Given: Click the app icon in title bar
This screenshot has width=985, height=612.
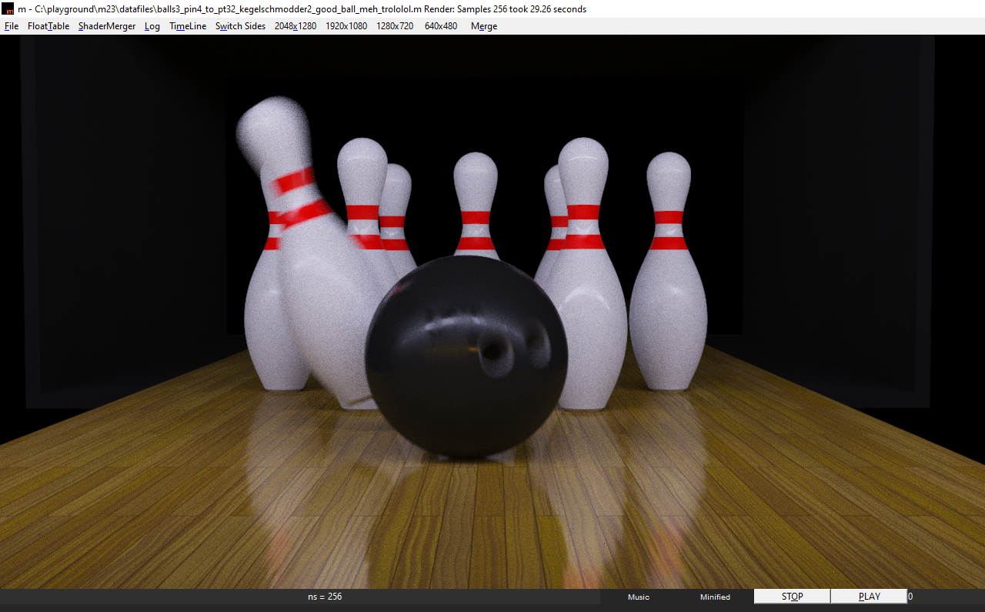Looking at the screenshot, I should 8,9.
